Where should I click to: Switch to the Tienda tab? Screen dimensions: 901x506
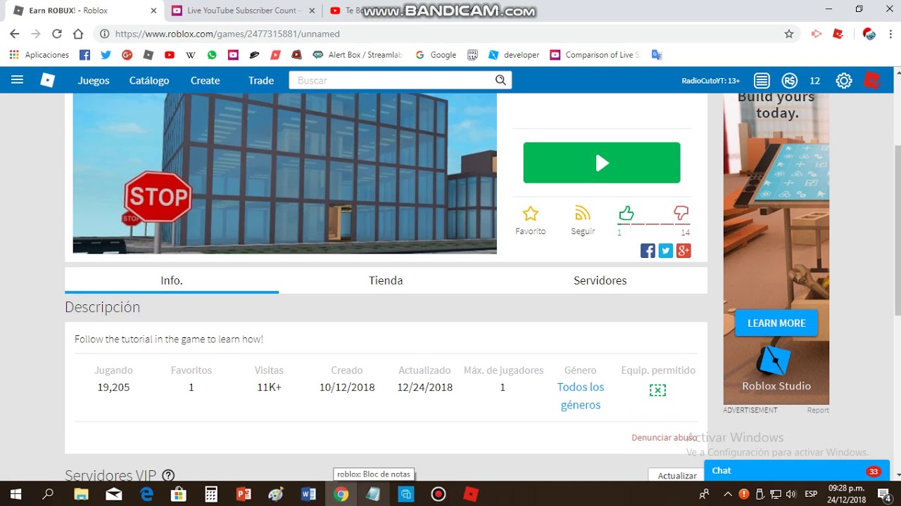point(386,280)
